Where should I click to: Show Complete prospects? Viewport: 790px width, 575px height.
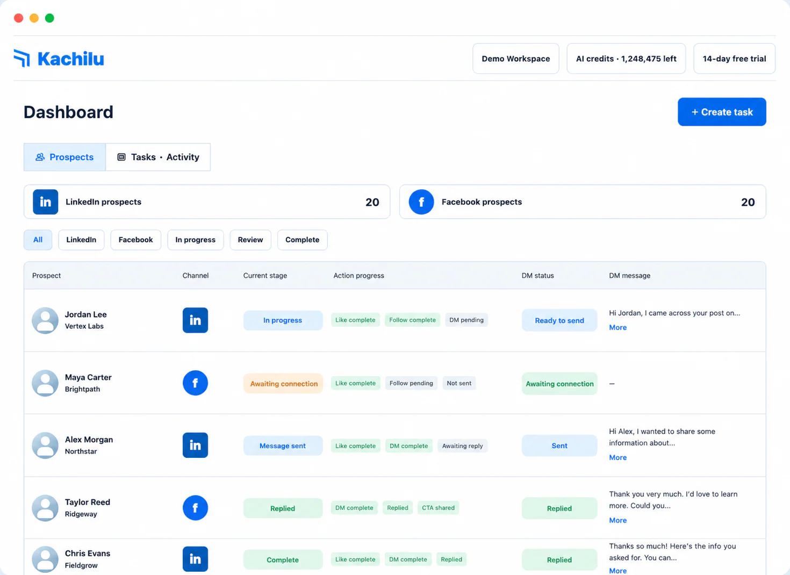302,240
